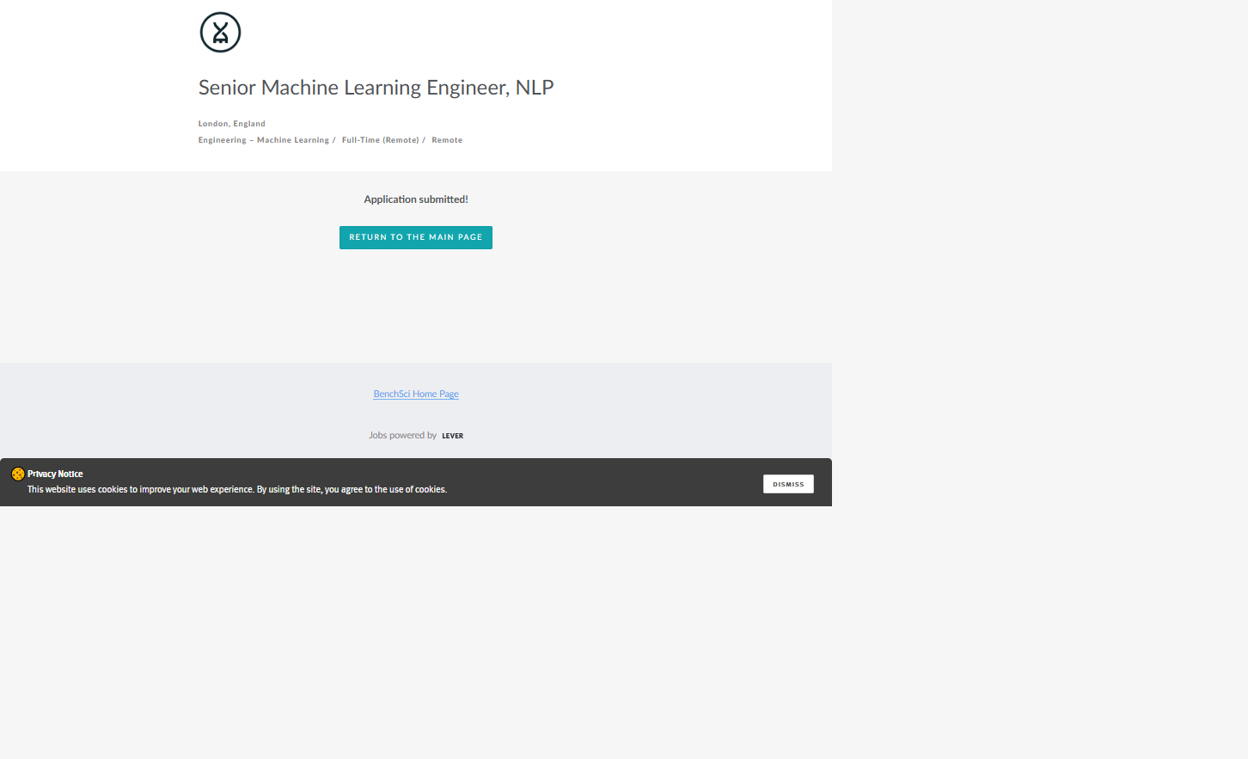Click the Senior Machine Learning Engineer, NLP heading

(x=376, y=88)
